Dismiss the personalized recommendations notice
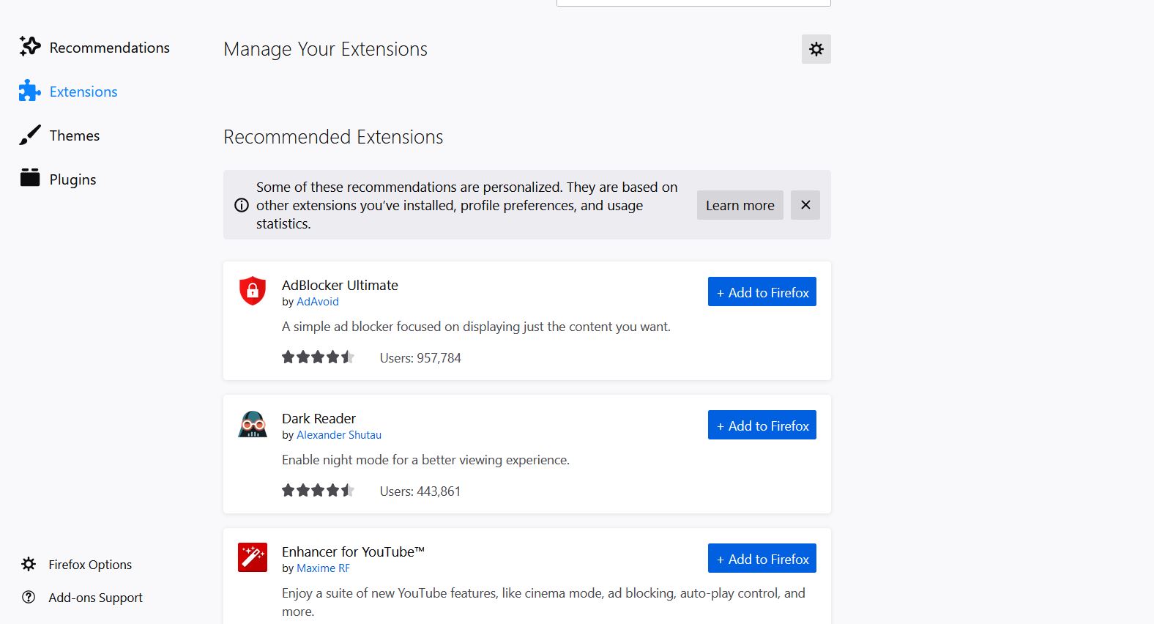 [805, 205]
